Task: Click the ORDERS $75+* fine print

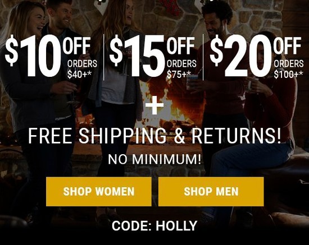Action: (181, 69)
